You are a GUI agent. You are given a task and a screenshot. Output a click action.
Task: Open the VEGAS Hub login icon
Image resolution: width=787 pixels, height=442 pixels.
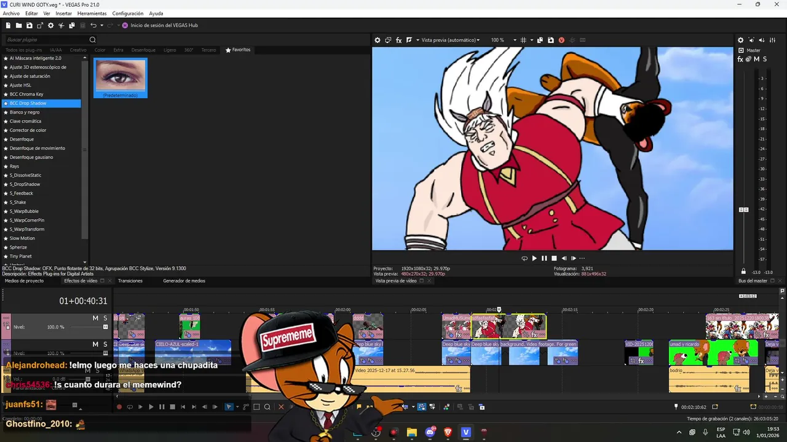click(x=125, y=25)
